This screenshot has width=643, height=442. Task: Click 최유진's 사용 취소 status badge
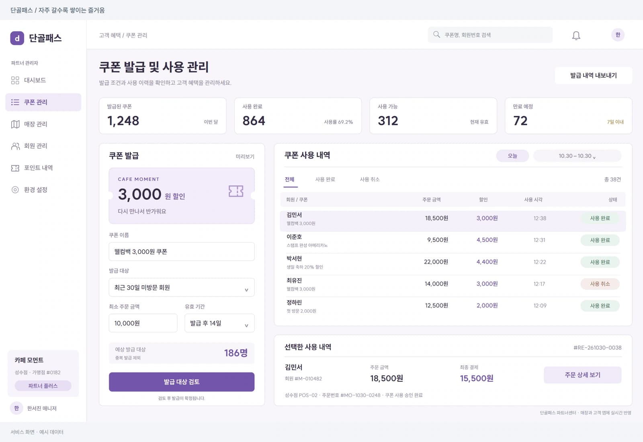(x=600, y=284)
